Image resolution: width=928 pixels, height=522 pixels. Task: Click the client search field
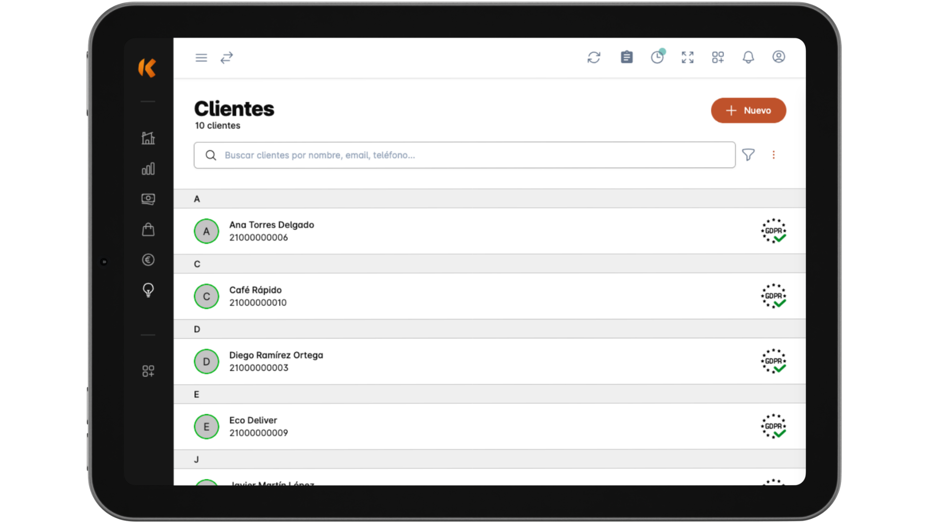point(464,155)
